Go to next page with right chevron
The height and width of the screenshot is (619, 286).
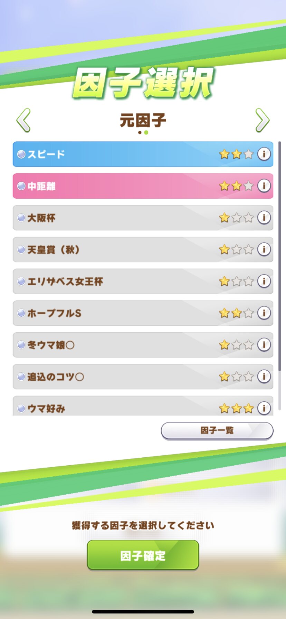[262, 120]
